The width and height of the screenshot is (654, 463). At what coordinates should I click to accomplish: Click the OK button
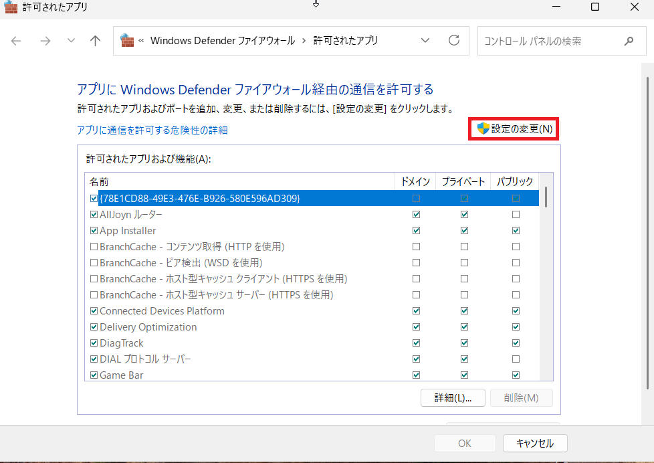point(465,443)
